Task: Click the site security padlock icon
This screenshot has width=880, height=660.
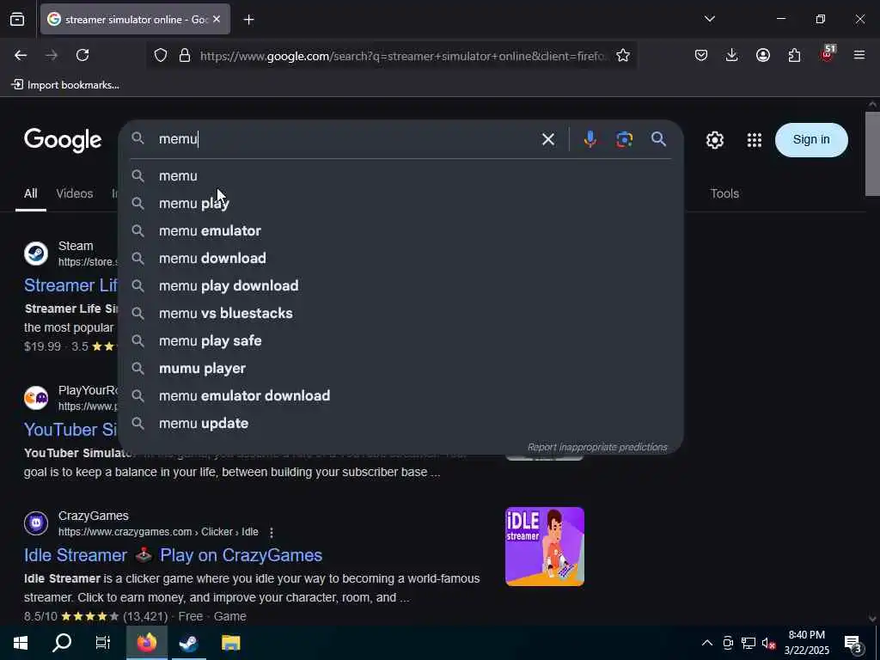Action: tap(185, 56)
